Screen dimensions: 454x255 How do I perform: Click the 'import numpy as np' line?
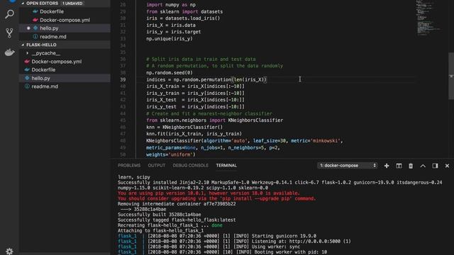tap(171, 5)
